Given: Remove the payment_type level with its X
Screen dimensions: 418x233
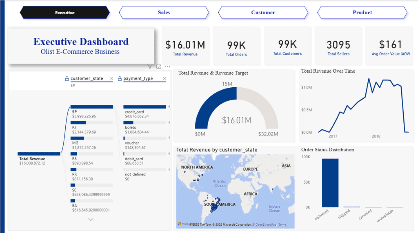Looking at the screenshot, I should (x=165, y=78).
